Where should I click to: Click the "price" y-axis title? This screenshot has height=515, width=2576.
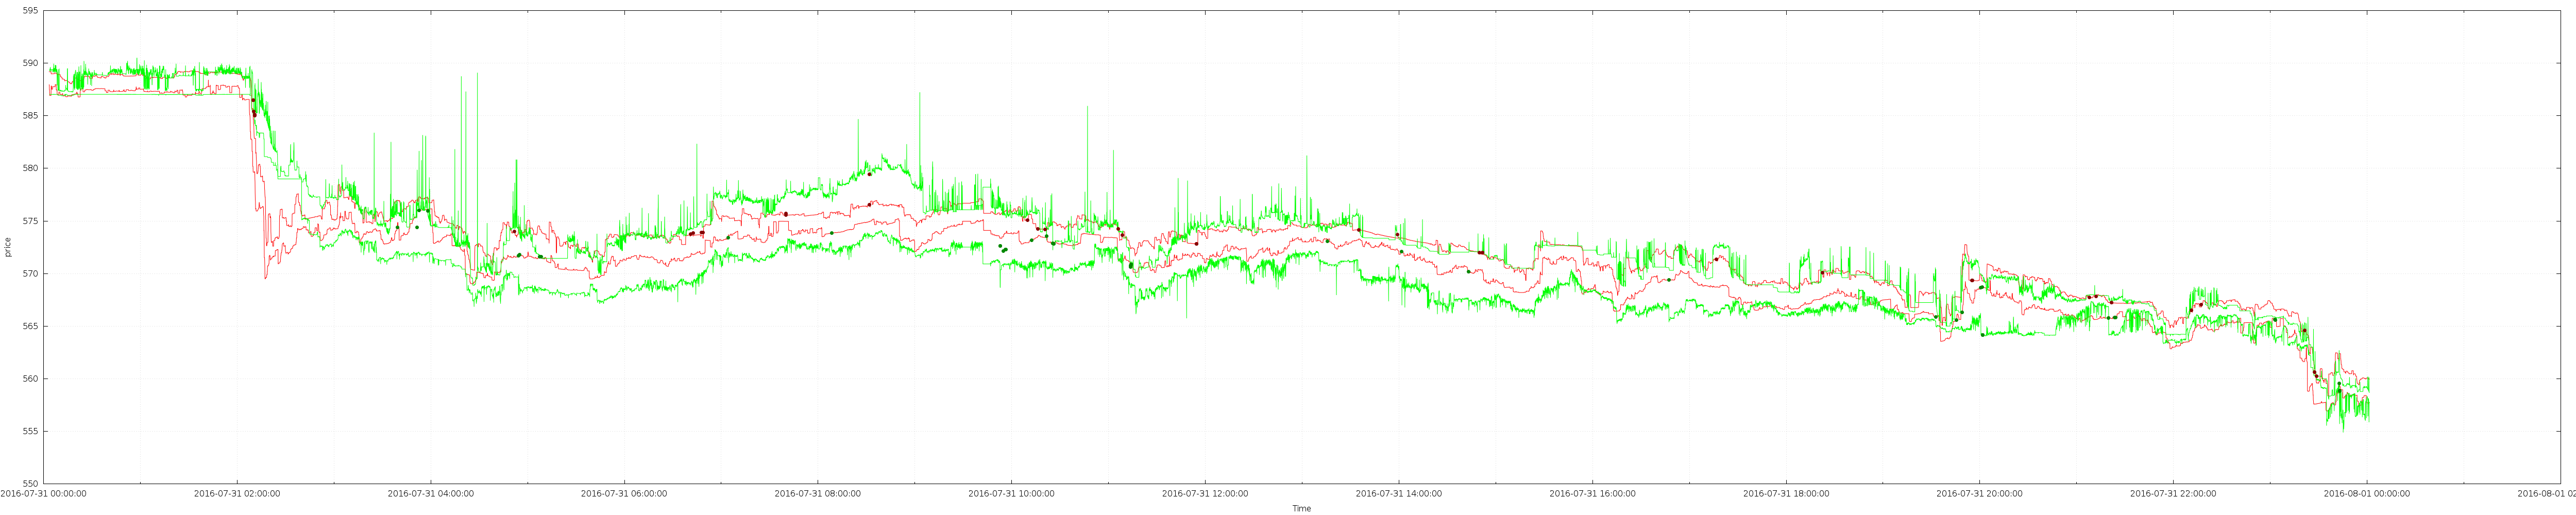point(8,247)
